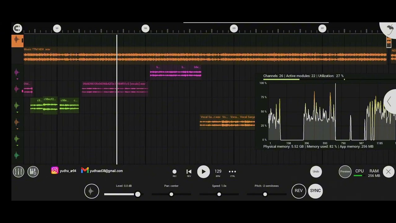Select the orange waveform track icon, fifth row
Image resolution: width=396 pixels, height=223 pixels.
pos(17,122)
